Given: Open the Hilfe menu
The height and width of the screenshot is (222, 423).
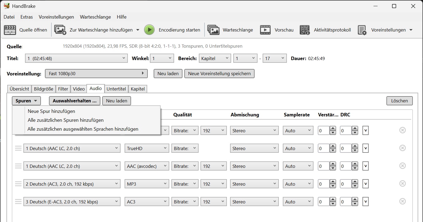Looking at the screenshot, I should [122, 17].
